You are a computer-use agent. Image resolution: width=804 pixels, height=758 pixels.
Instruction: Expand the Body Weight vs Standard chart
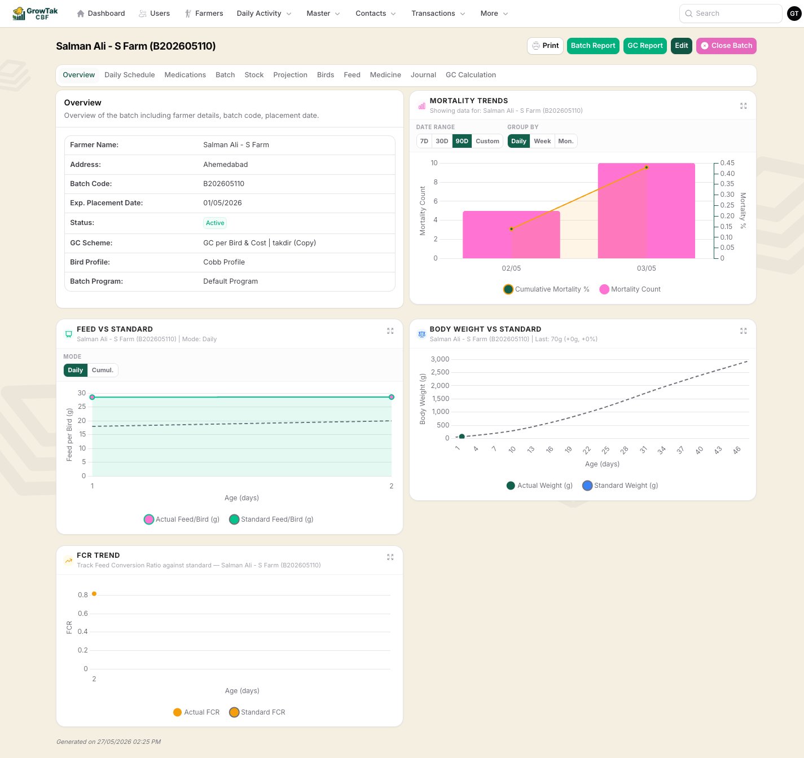click(744, 331)
